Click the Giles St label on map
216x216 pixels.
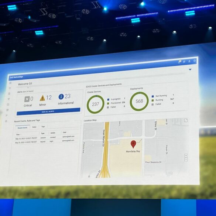click(x=156, y=126)
